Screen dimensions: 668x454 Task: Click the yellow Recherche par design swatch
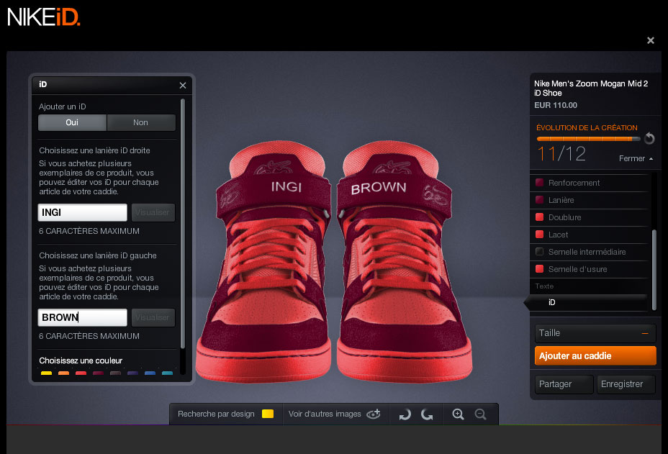(x=268, y=414)
